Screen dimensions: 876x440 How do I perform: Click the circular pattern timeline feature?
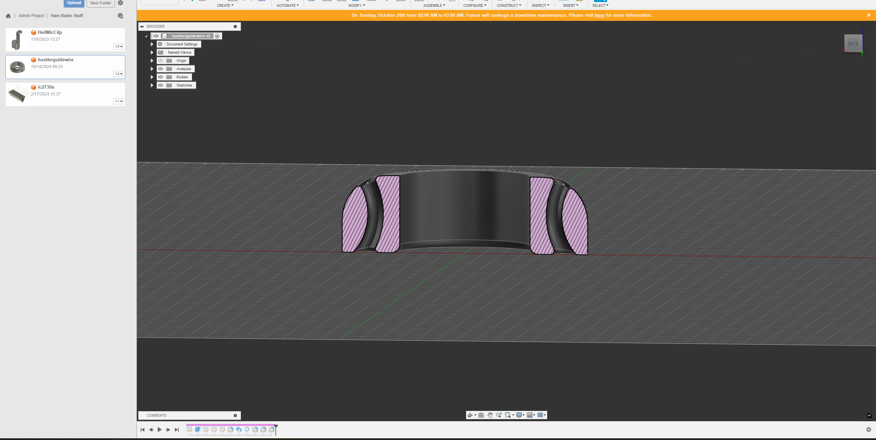tap(247, 429)
